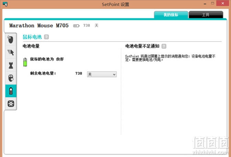Select the battery status sidebar icon
Screen dimensions: 231x157
[11, 91]
